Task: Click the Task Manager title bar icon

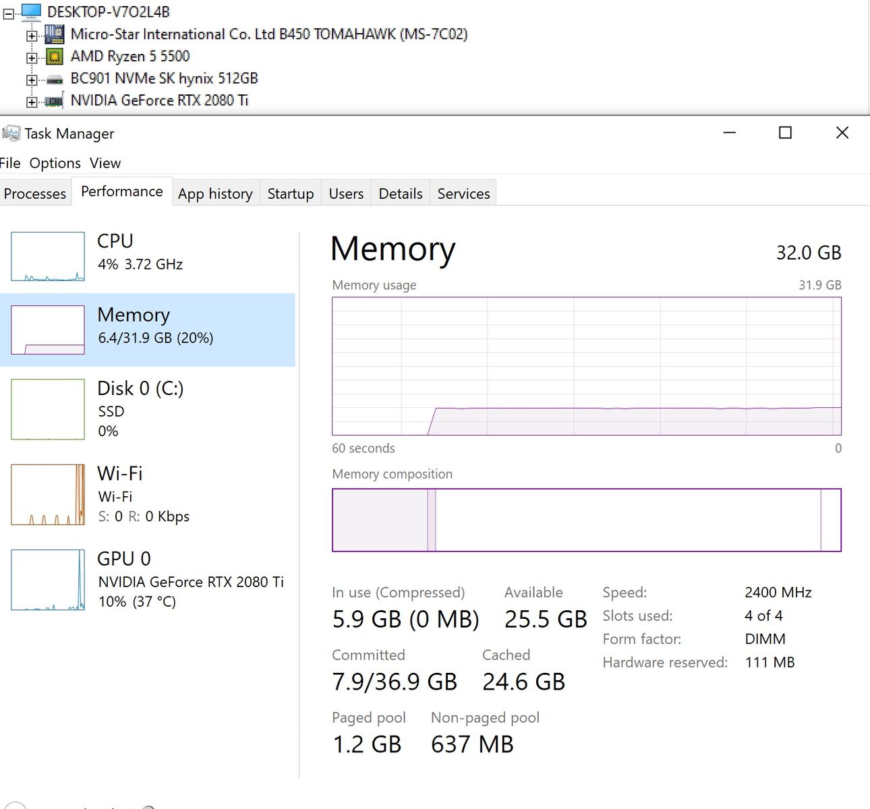Action: 11,133
